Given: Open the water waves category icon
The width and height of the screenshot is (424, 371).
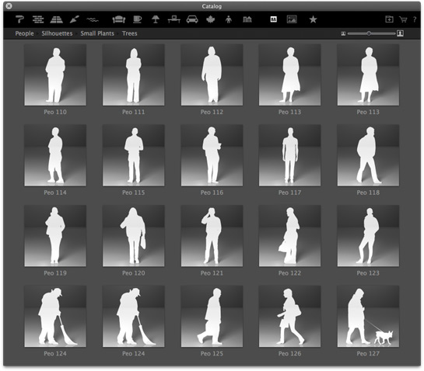Looking at the screenshot, I should 93,19.
